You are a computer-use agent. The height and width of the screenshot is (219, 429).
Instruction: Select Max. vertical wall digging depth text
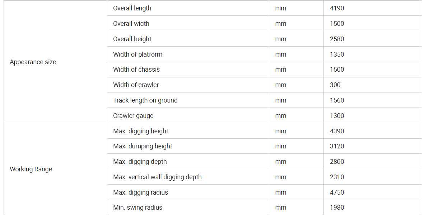[157, 177]
